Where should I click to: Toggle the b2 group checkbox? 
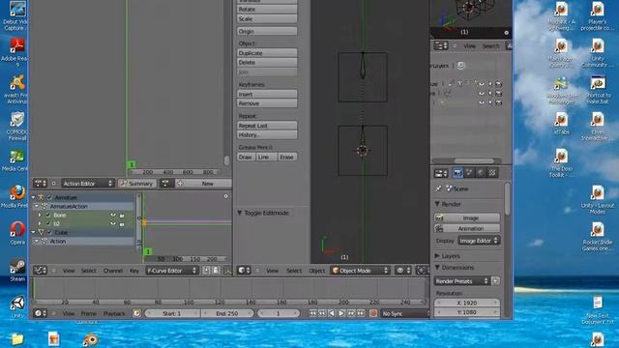pos(48,223)
